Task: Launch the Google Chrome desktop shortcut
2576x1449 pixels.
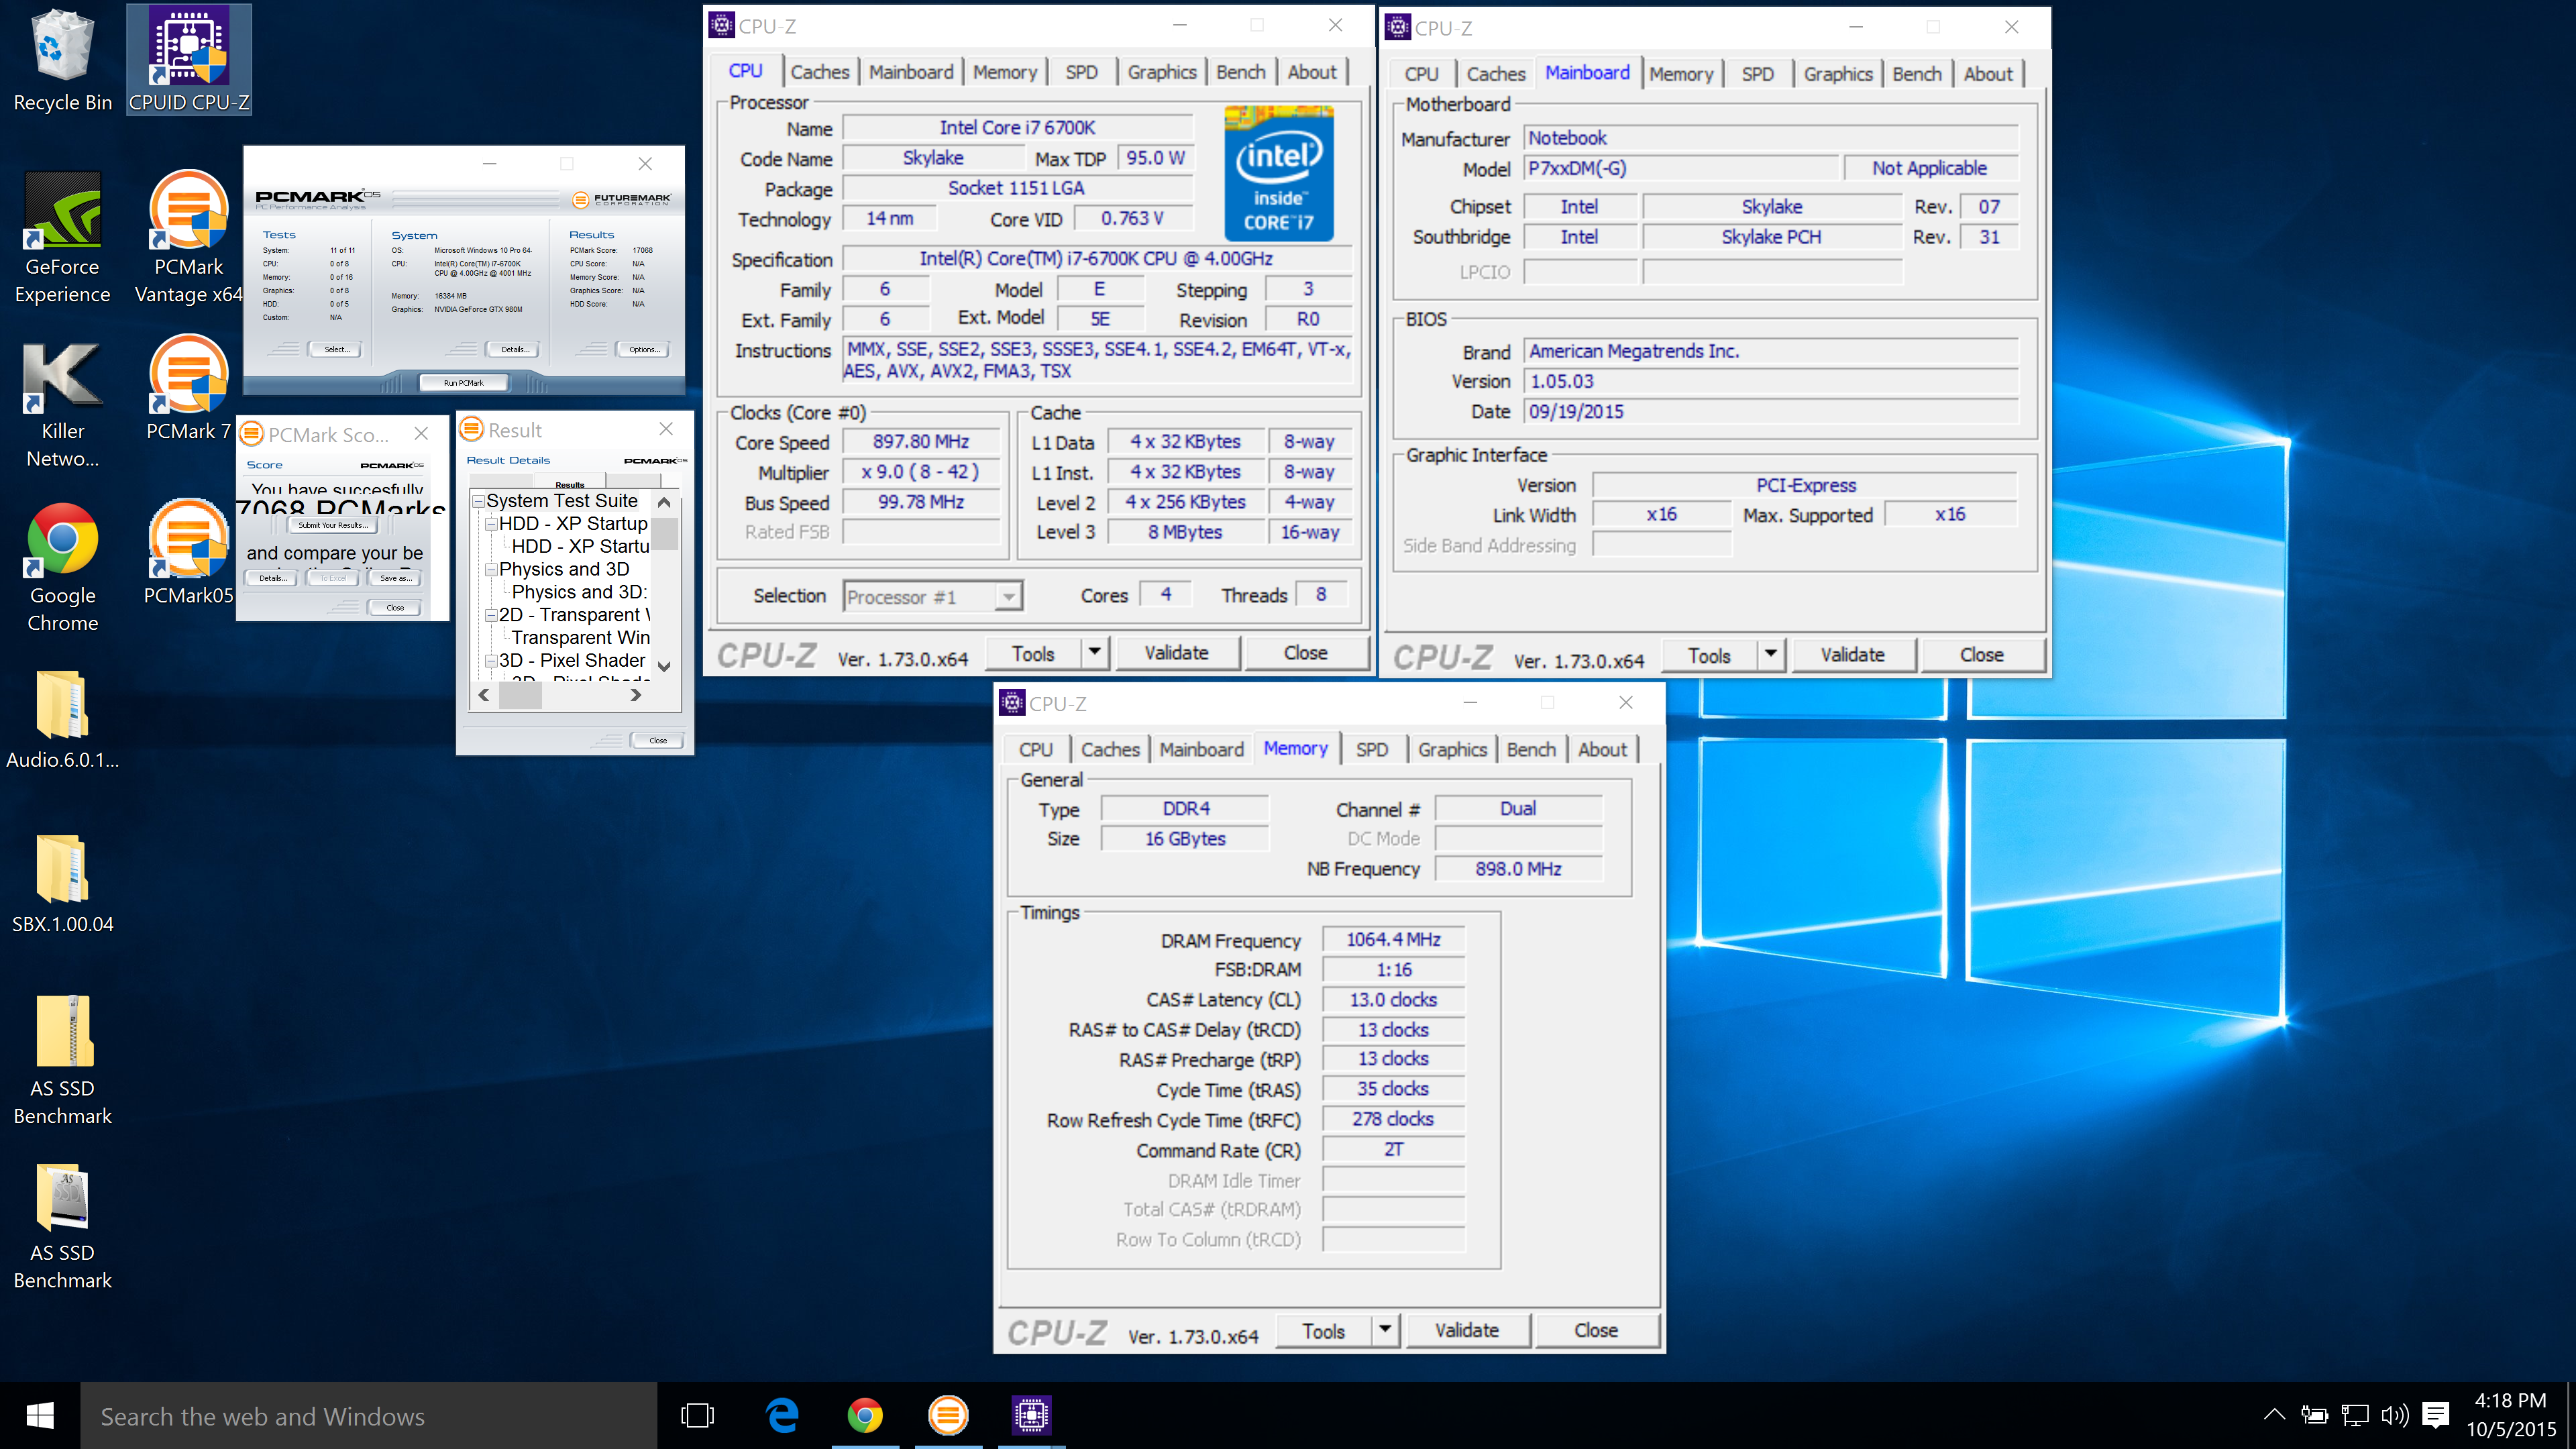Action: [x=62, y=567]
